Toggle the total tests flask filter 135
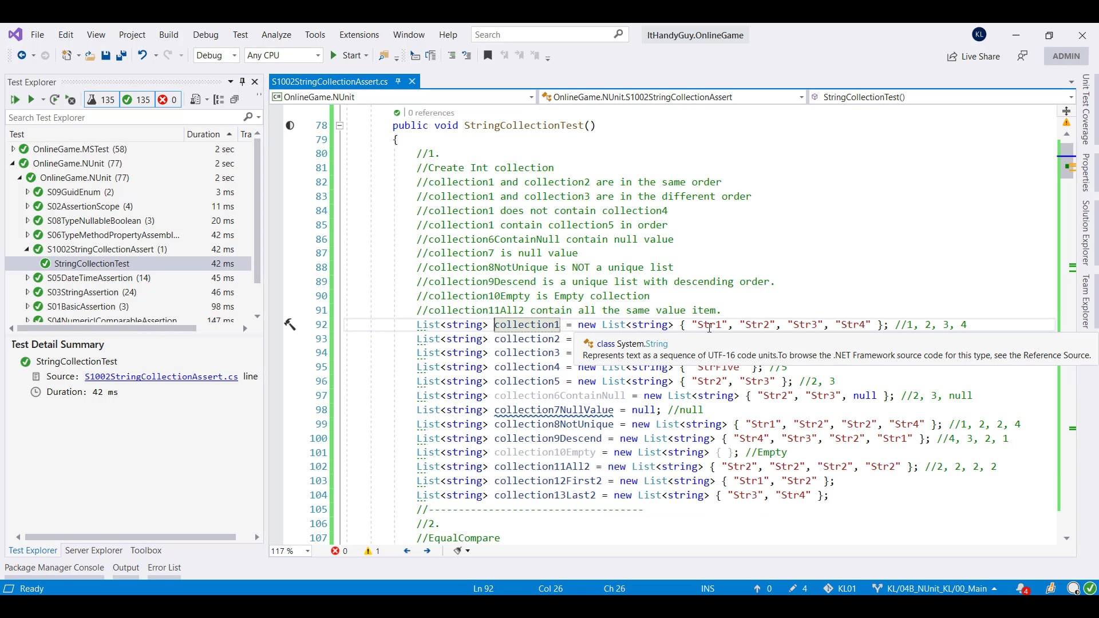The width and height of the screenshot is (1099, 618). [101, 100]
